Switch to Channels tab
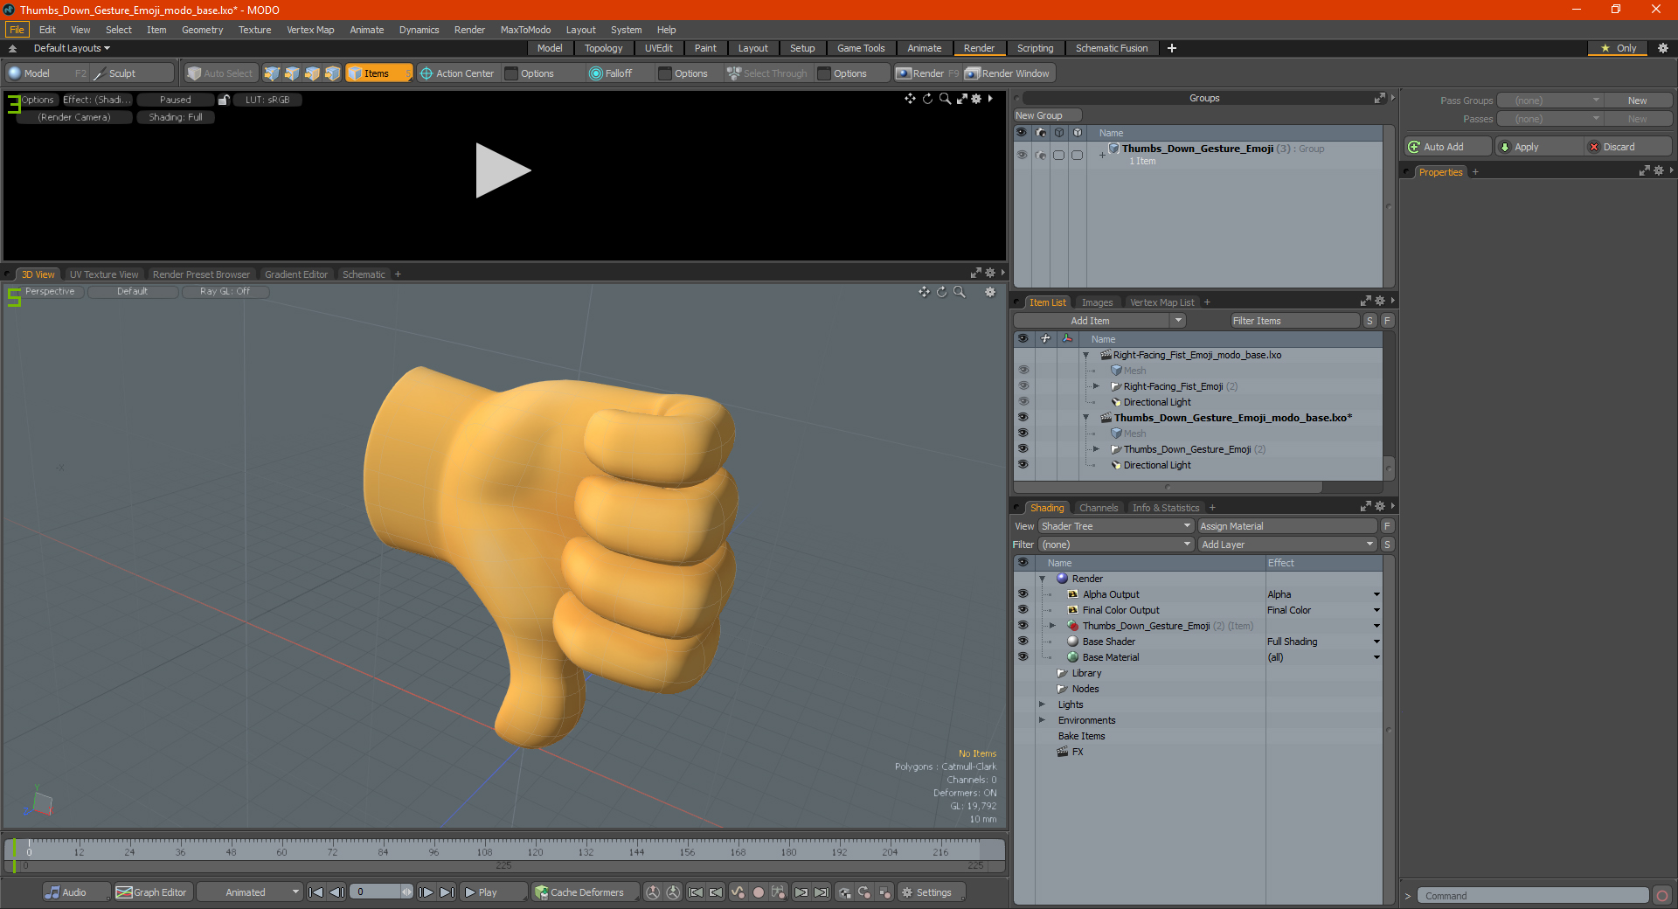Viewport: 1678px width, 909px height. pos(1099,508)
